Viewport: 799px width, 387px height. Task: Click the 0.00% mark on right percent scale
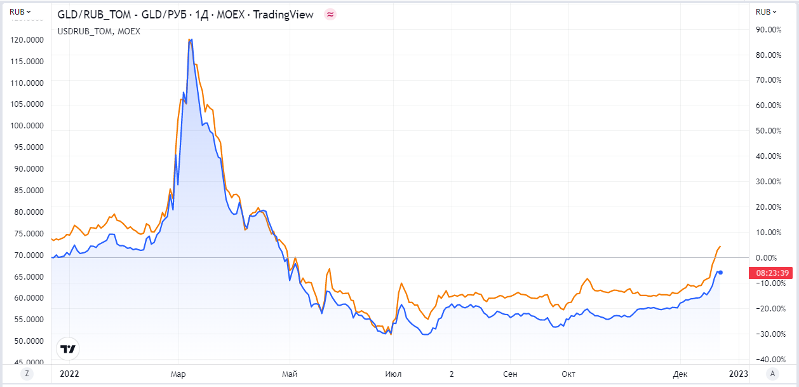(767, 257)
